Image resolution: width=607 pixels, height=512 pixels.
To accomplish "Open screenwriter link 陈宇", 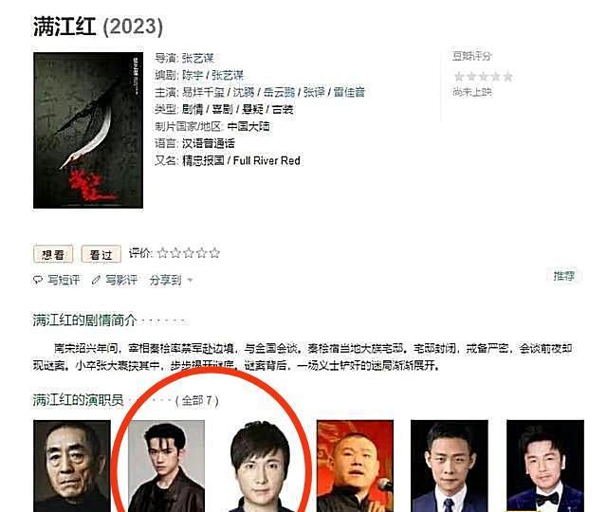I will (x=193, y=75).
